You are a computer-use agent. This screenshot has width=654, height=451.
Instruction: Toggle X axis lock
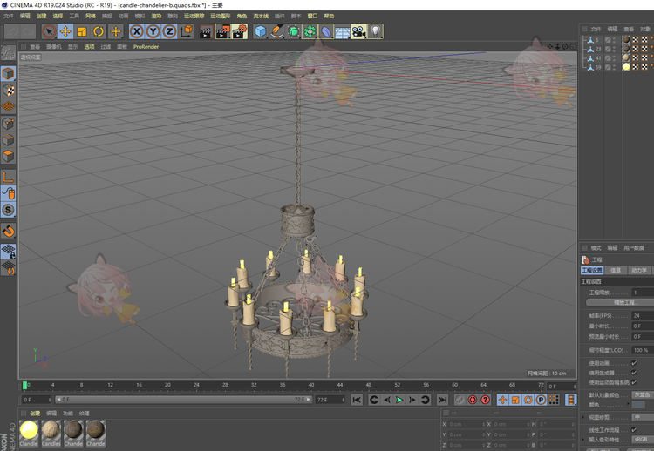(x=137, y=31)
